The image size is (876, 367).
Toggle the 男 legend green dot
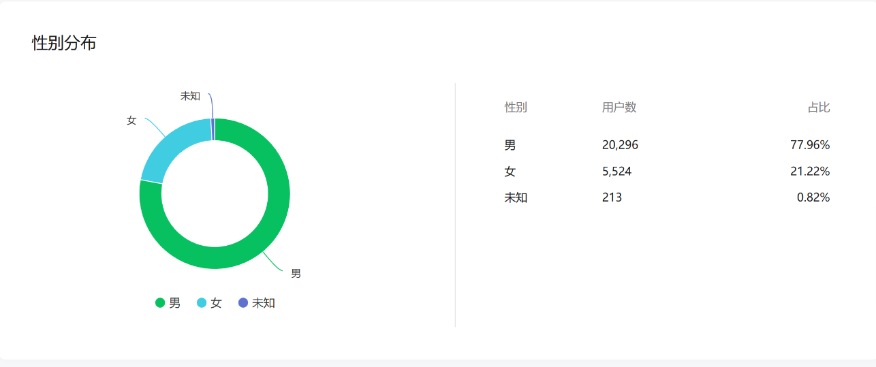[160, 303]
